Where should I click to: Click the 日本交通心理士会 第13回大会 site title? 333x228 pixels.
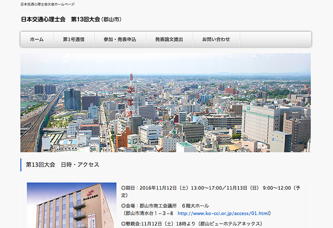[60, 20]
